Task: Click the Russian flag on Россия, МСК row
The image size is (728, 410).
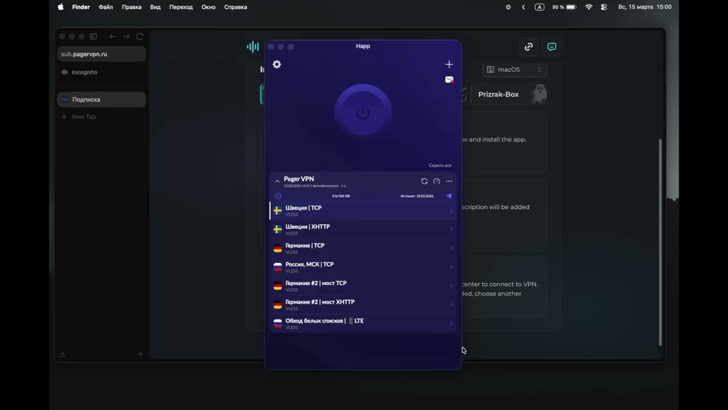Action: (x=278, y=267)
